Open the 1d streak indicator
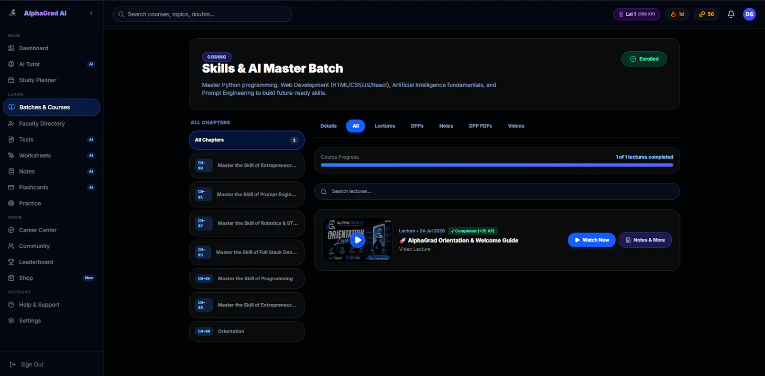The height and width of the screenshot is (376, 765). 677,14
